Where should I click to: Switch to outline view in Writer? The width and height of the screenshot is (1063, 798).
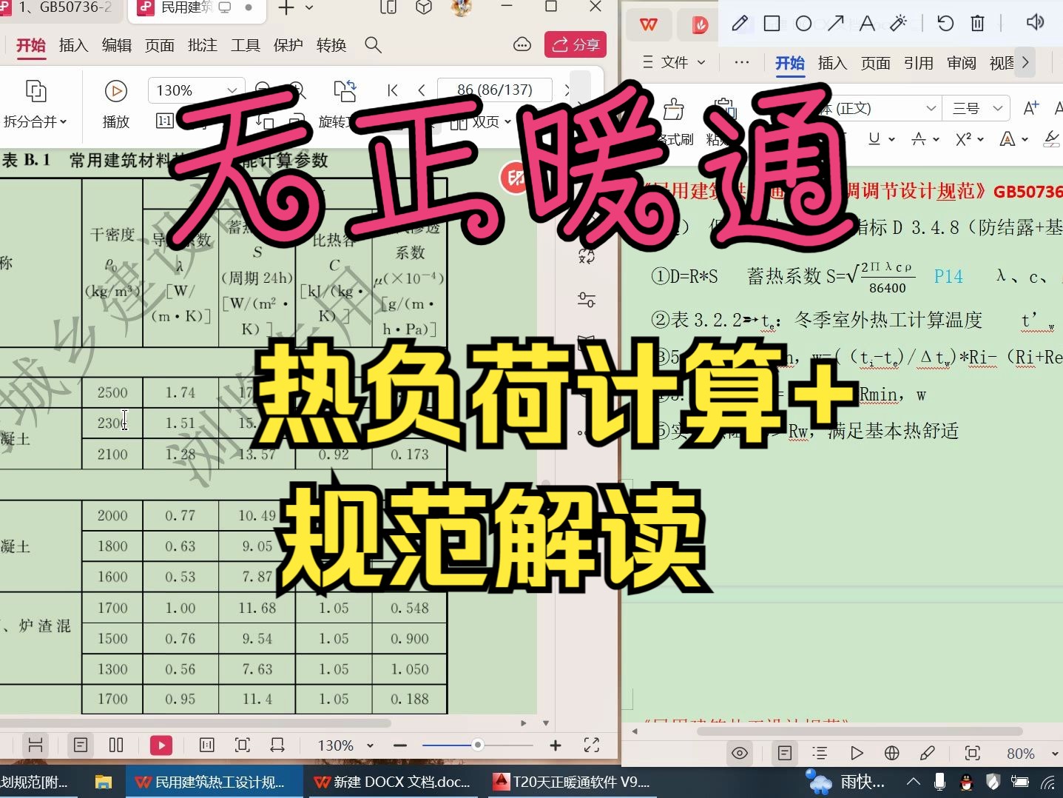coord(820,754)
